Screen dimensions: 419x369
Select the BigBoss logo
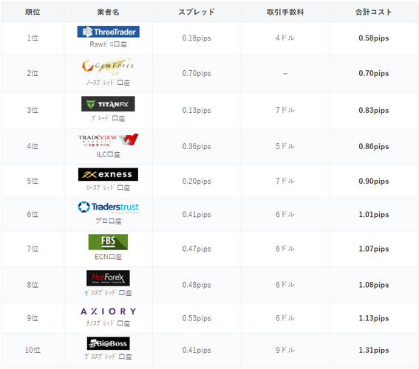point(108,343)
